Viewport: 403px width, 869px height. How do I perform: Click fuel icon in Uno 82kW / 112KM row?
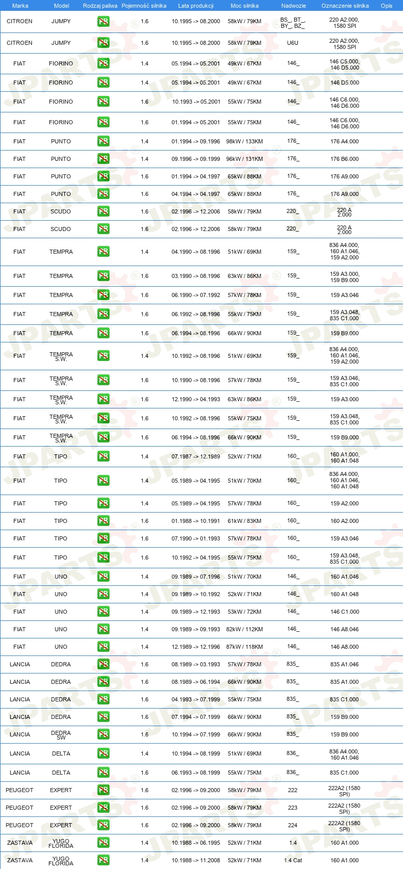tap(104, 629)
